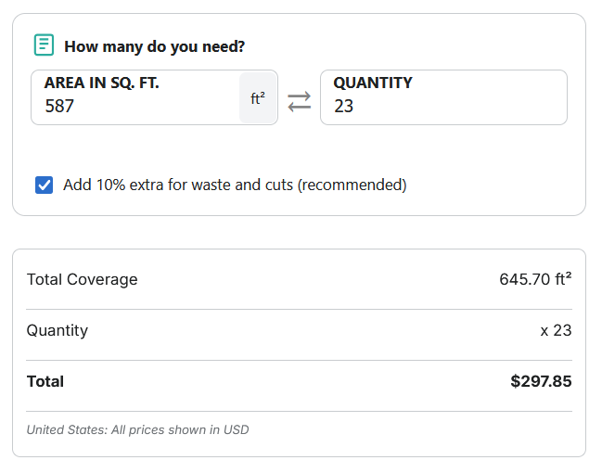The image size is (602, 473).
Task: Click the $297.85 total price
Action: (x=541, y=381)
